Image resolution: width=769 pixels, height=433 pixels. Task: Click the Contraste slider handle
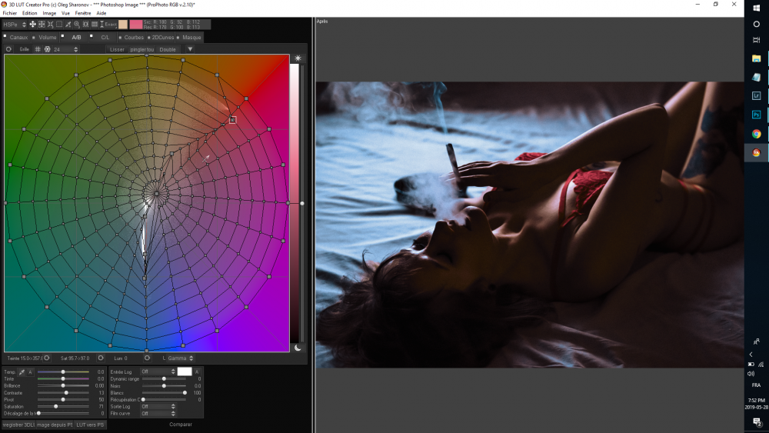tap(66, 392)
